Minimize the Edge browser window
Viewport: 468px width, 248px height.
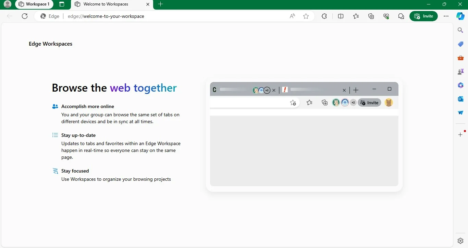click(429, 4)
